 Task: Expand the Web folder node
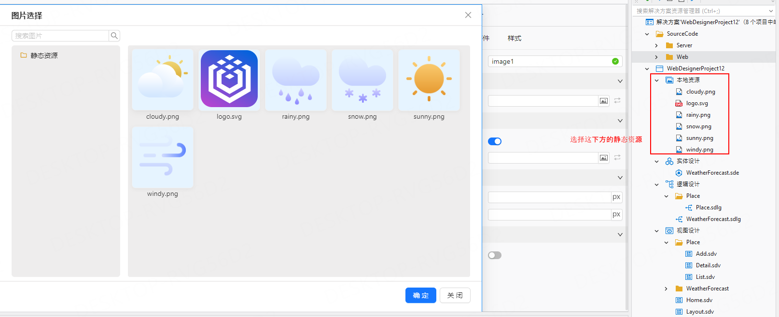656,57
